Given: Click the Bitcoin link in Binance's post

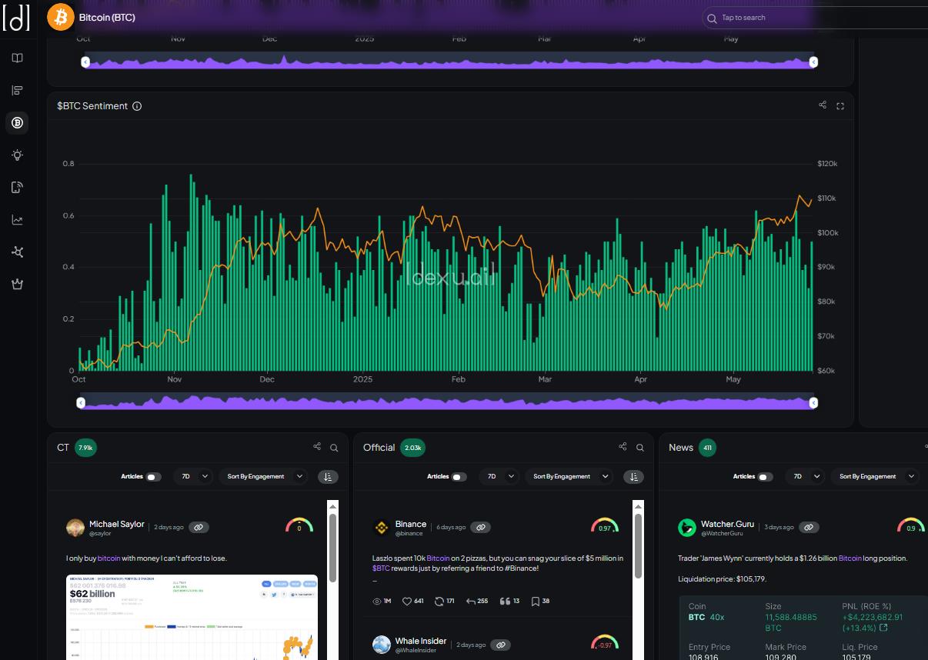Looking at the screenshot, I should [x=438, y=558].
